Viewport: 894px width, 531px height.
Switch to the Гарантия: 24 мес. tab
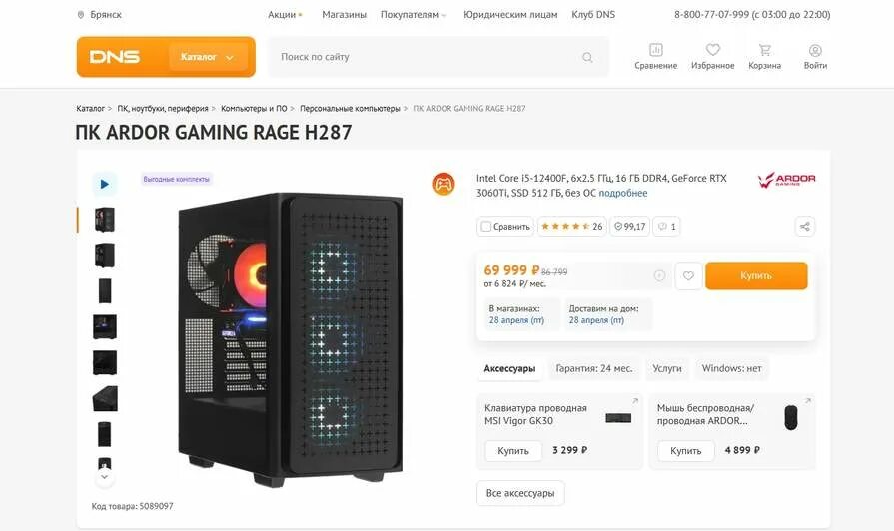[594, 368]
